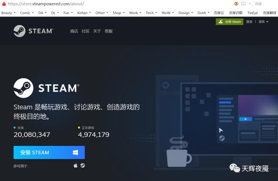Go to the 关于 about page
This screenshot has width=278, height=181.
tap(97, 31)
